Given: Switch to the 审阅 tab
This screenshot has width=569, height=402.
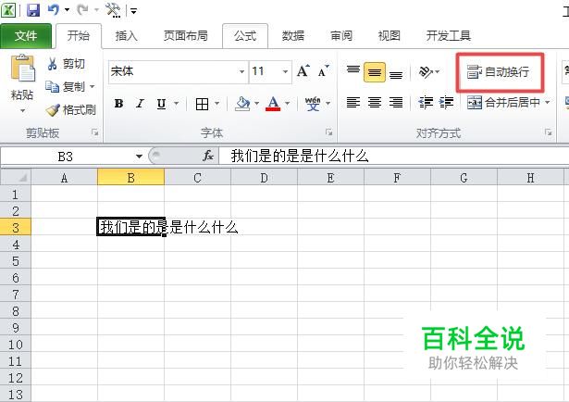Looking at the screenshot, I should pyautogui.click(x=341, y=35).
